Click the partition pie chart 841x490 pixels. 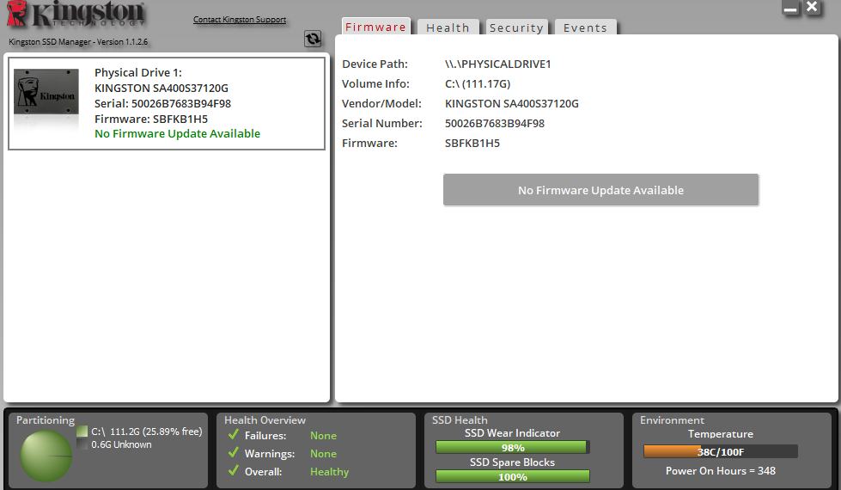(x=46, y=456)
